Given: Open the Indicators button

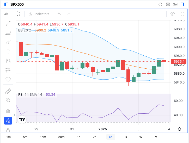Looking at the screenshot, I should coord(39,14).
